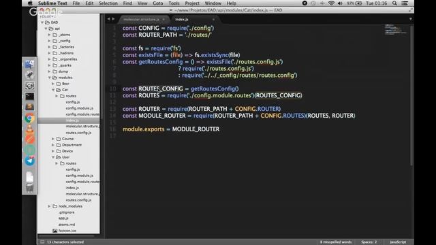
Task: Open Notification Center list icon
Action: coord(405,3)
